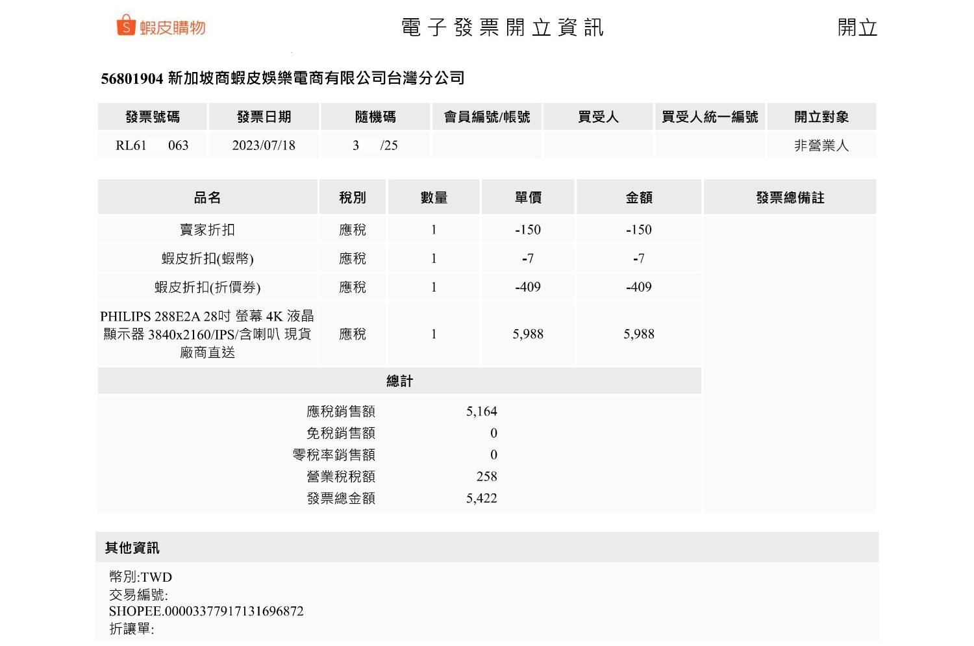Screen dimensions: 974x646
Task: Click the 非營業人 value under 開立對象
Action: (x=821, y=145)
